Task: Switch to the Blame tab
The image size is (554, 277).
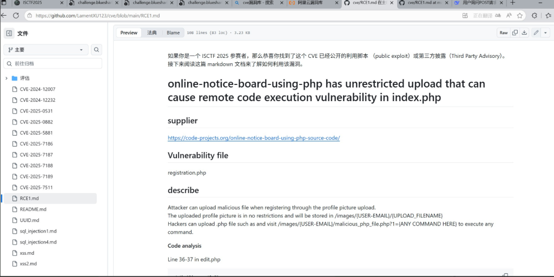Action: tap(173, 32)
